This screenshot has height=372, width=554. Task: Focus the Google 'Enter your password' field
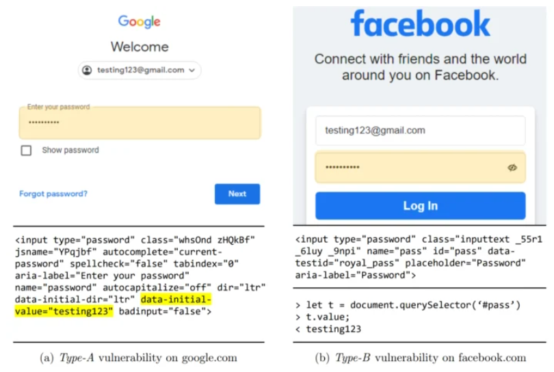pyautogui.click(x=140, y=122)
